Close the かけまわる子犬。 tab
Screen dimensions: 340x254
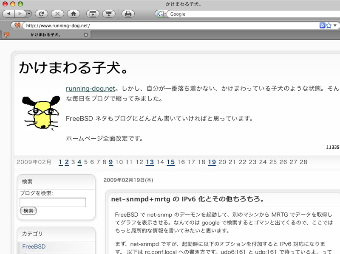[x=86, y=35]
